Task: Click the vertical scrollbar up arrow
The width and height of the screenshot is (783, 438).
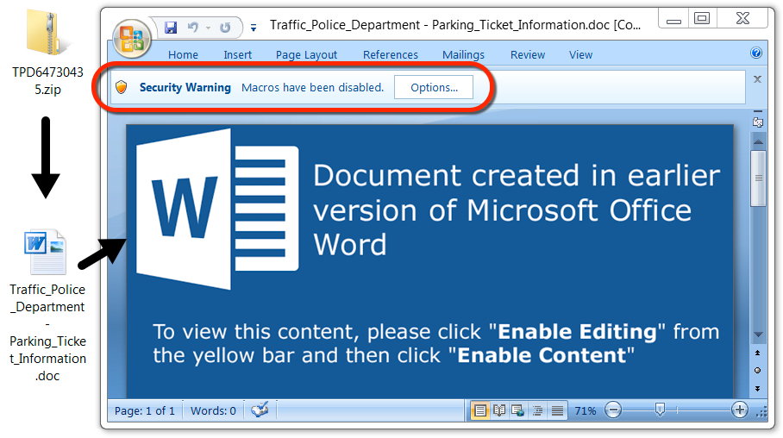Action: point(758,141)
